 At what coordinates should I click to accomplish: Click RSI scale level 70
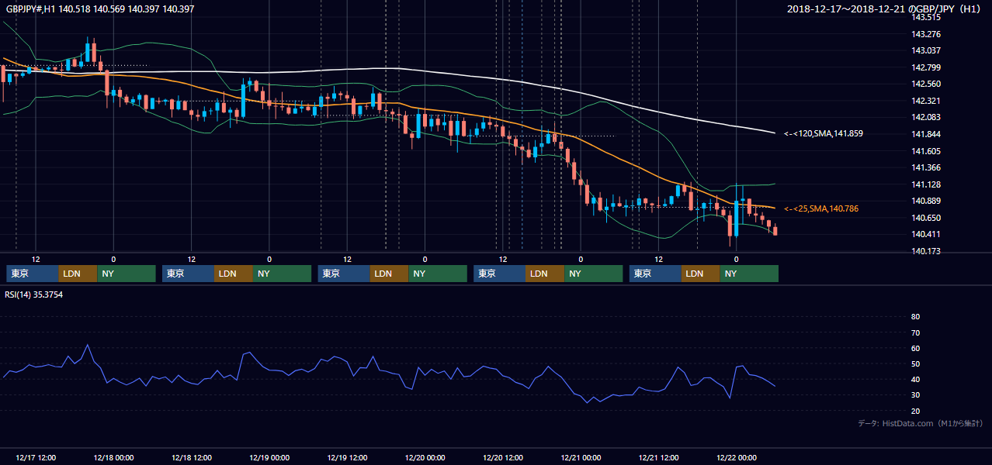(x=915, y=332)
